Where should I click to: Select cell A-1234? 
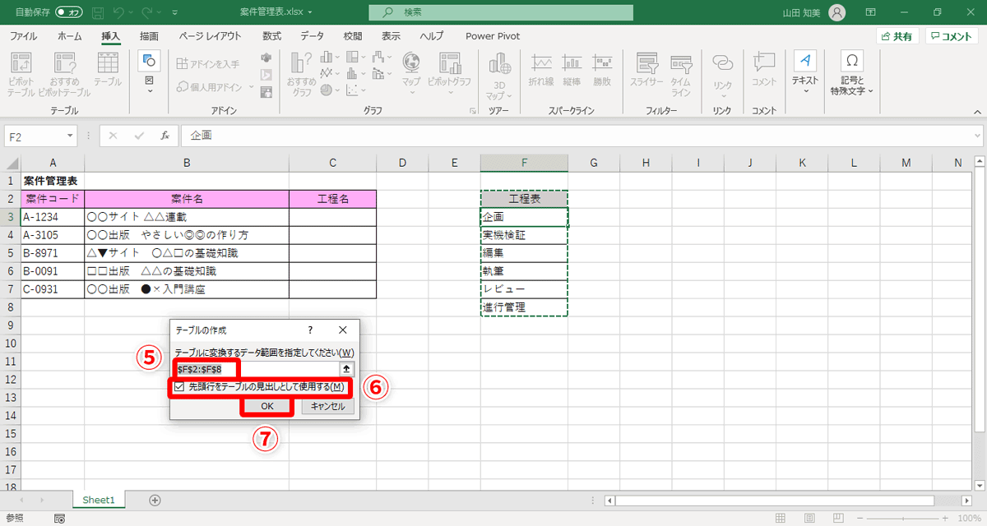coord(53,217)
